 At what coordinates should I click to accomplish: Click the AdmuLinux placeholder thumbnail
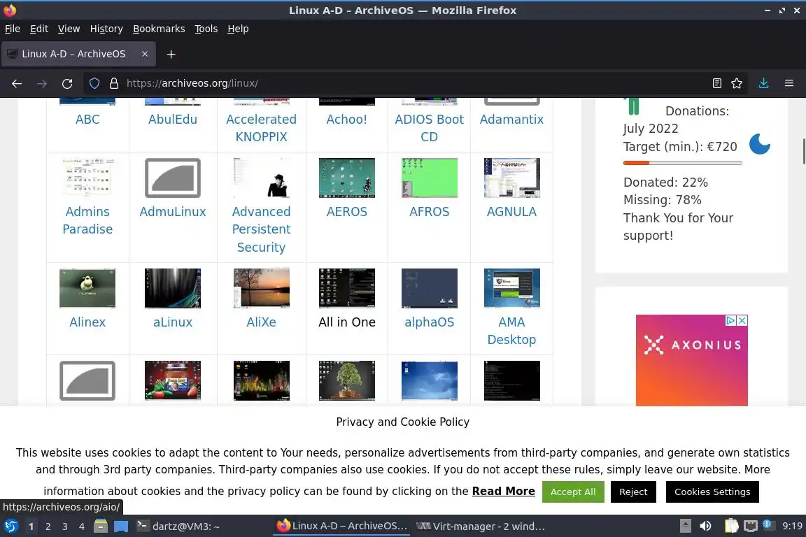tap(173, 178)
